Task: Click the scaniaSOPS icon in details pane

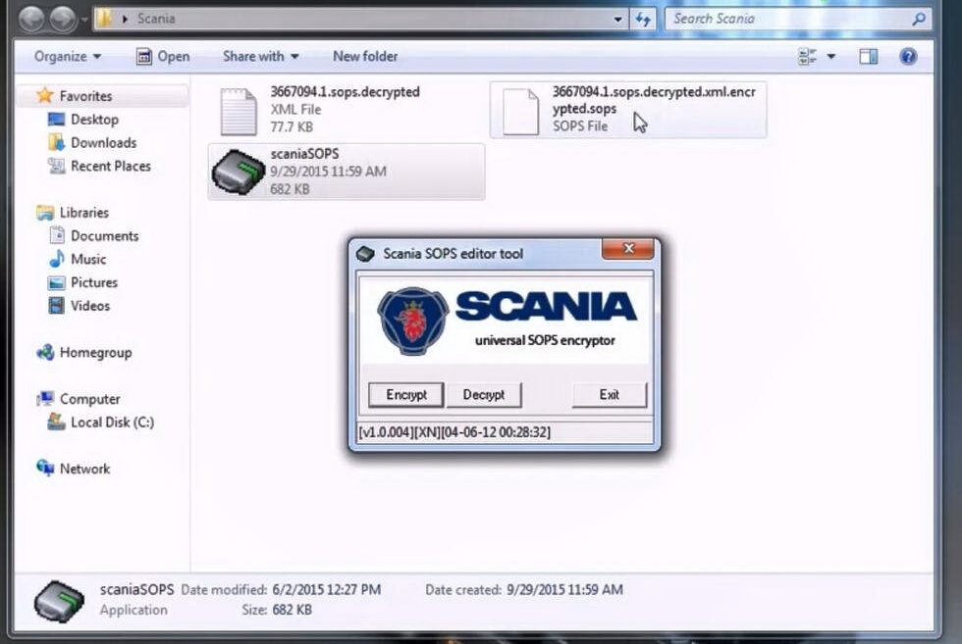Action: [x=59, y=602]
